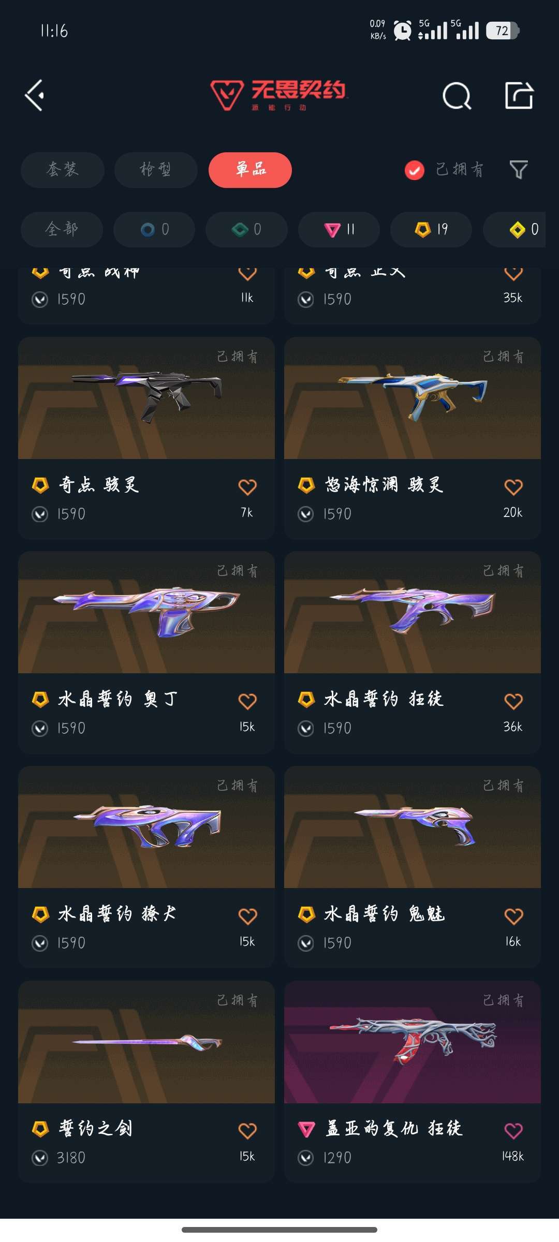Open the 水晶誓约 鬼魅 skin thumbnail
The width and height of the screenshot is (559, 1242).
point(413,827)
